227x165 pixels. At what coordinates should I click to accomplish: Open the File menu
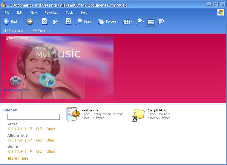click(x=7, y=13)
